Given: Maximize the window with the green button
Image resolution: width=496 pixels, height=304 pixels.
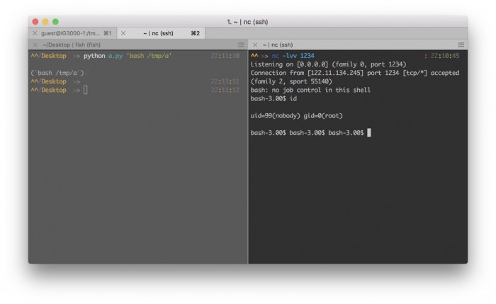Looking at the screenshot, I should [56, 22].
